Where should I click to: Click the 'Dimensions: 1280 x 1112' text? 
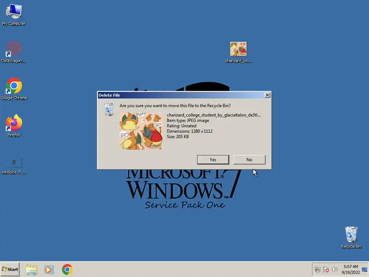(190, 131)
